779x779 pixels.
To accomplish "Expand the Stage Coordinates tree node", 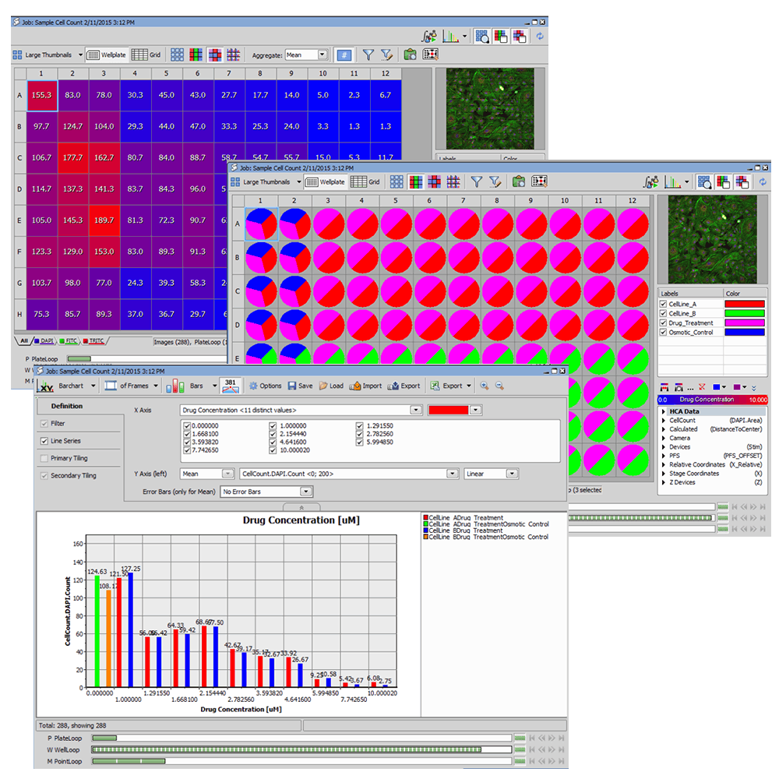I will coord(664,473).
